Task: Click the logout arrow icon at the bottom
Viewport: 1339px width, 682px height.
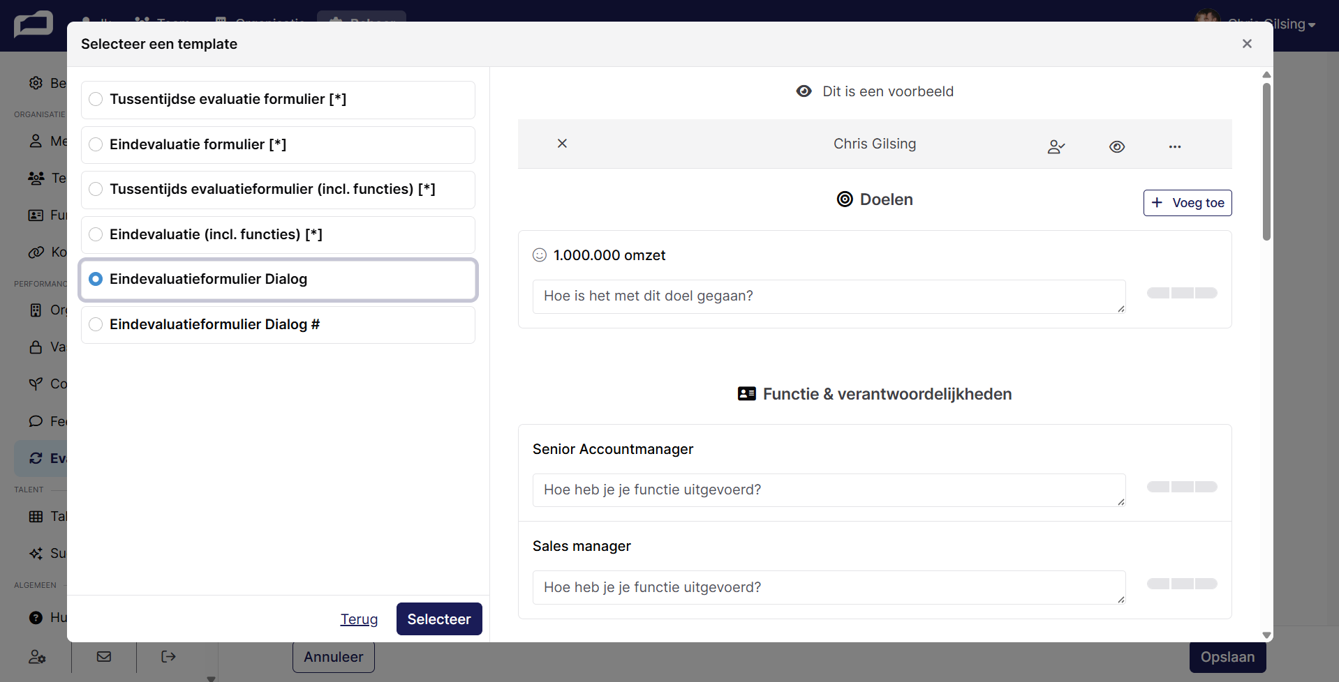Action: click(168, 656)
